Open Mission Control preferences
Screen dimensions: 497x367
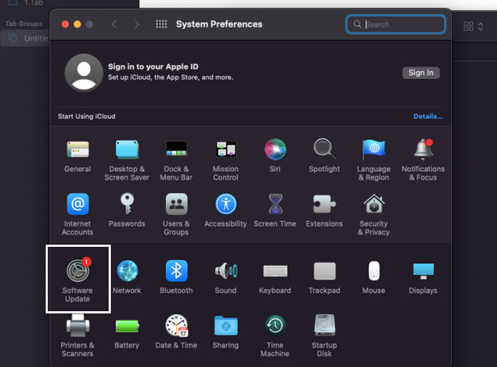point(226,160)
